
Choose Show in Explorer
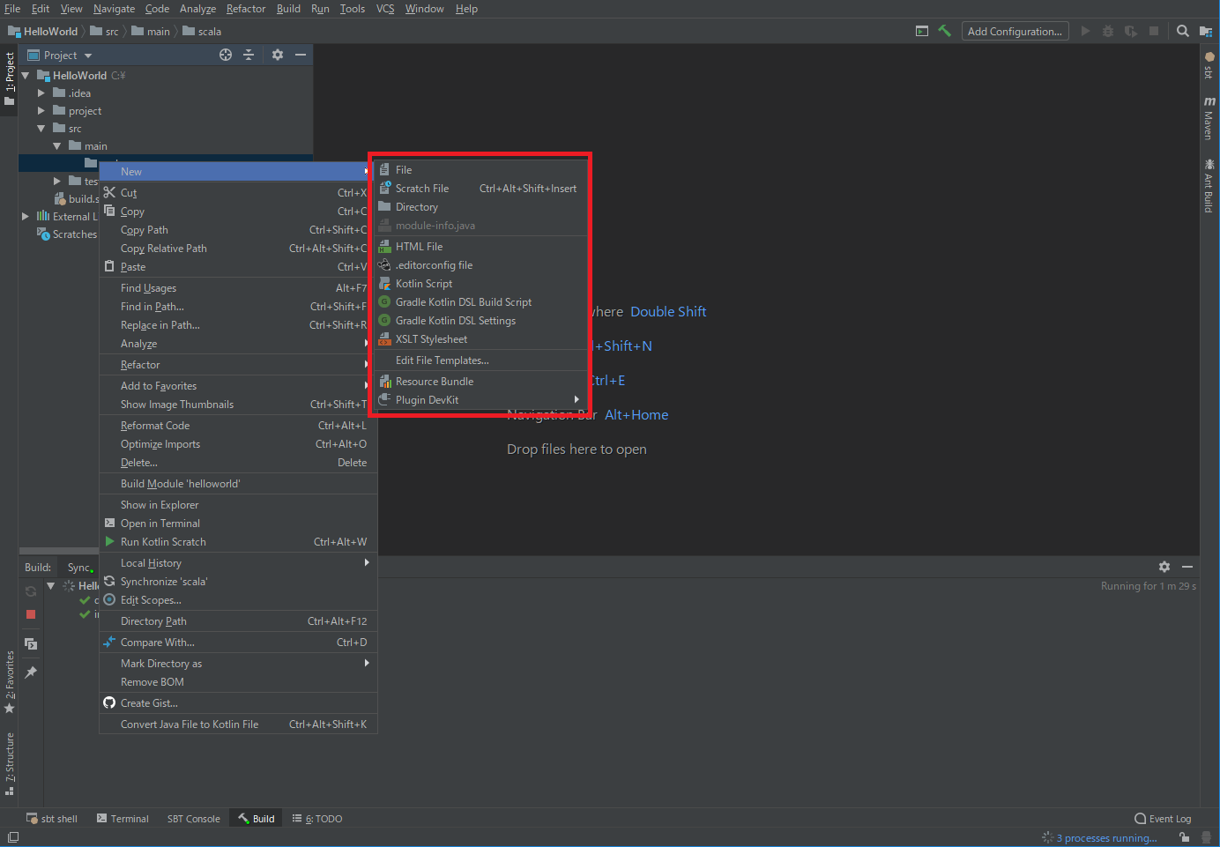coord(238,505)
